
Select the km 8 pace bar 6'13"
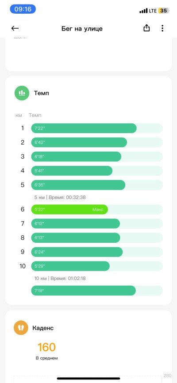[x=76, y=237]
